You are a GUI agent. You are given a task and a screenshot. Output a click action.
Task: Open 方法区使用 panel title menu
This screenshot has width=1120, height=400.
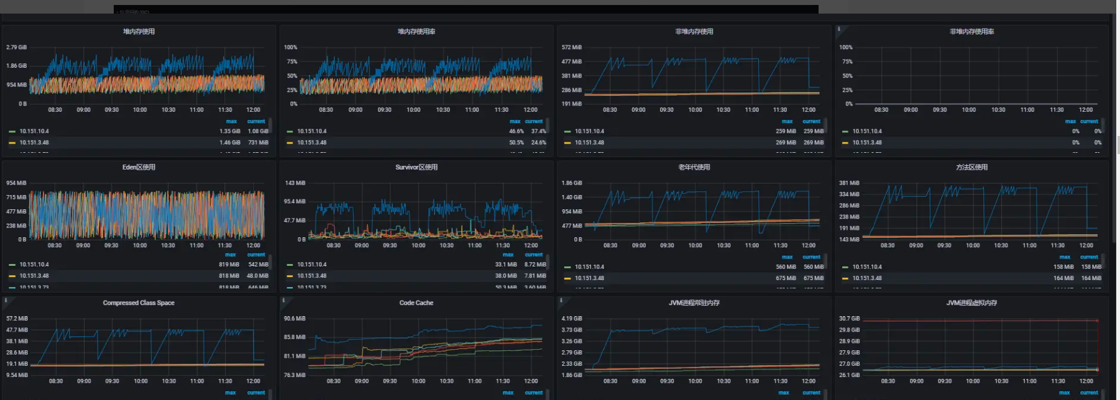971,167
